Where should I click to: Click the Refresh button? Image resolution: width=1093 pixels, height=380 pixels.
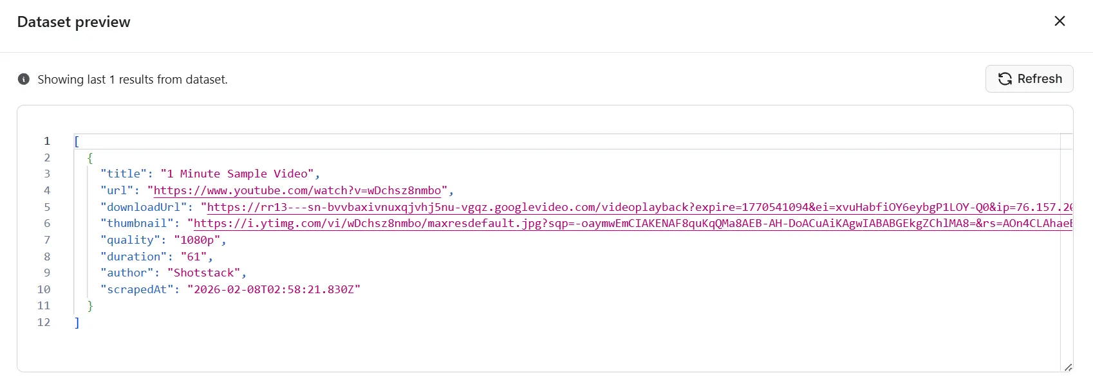pos(1029,78)
